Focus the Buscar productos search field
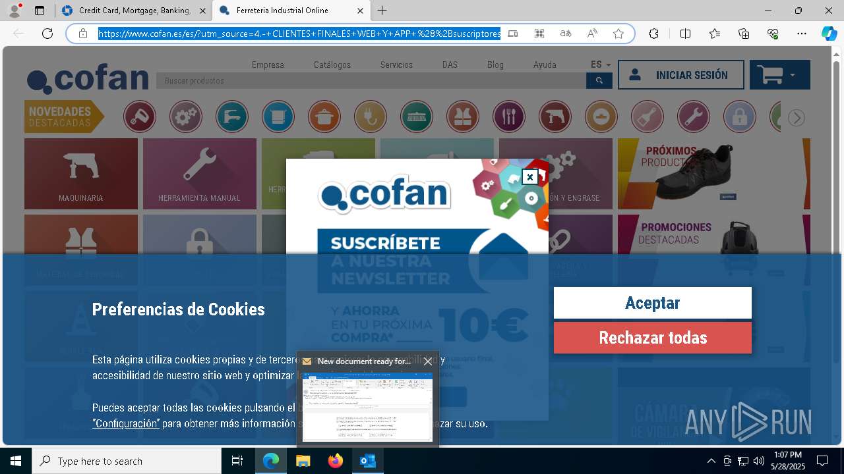 coord(371,80)
